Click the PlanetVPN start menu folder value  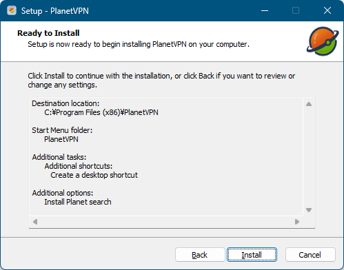tap(61, 139)
